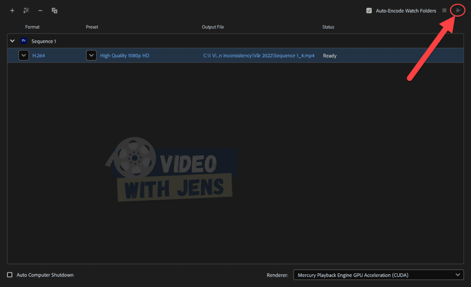Click the Sequence 1_4.mp4 output file path
Viewport: 471px width, 287px height.
tap(259, 56)
